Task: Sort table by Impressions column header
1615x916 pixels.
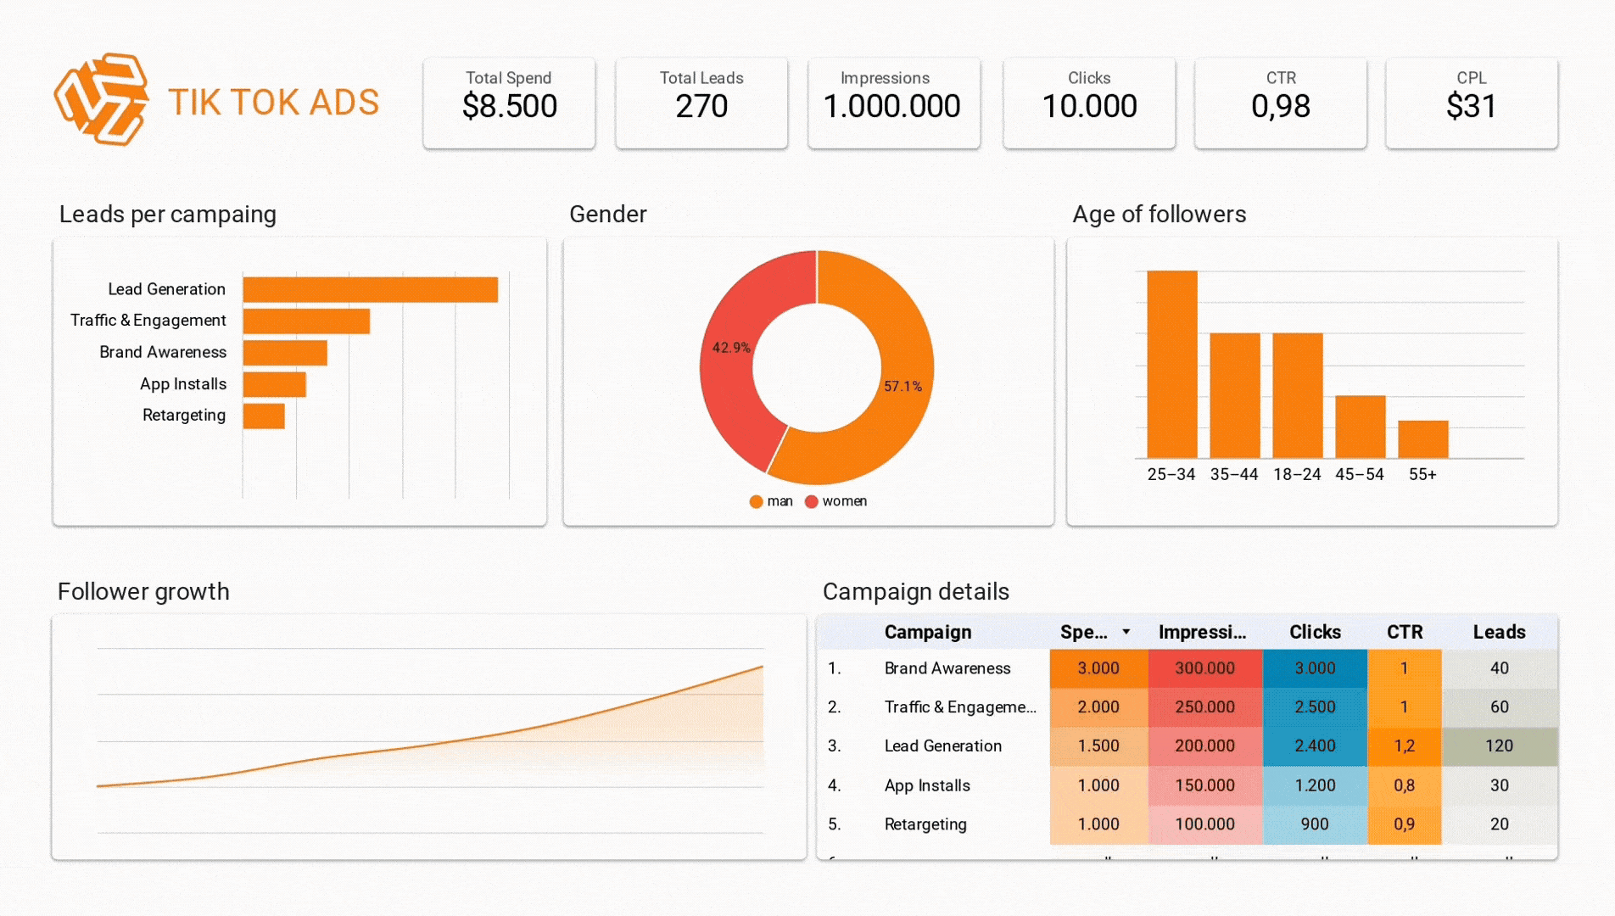Action: tap(1202, 632)
